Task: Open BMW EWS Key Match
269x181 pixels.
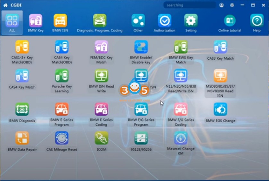Action: pos(181,52)
